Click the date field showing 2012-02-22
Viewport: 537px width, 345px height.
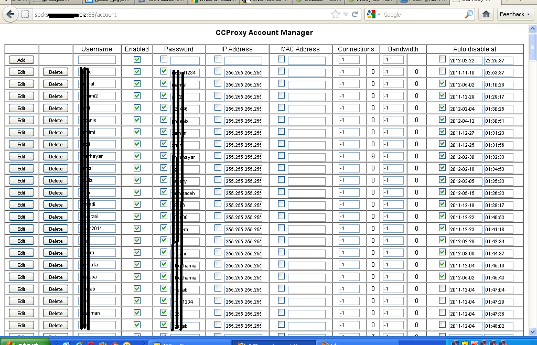click(x=466, y=61)
